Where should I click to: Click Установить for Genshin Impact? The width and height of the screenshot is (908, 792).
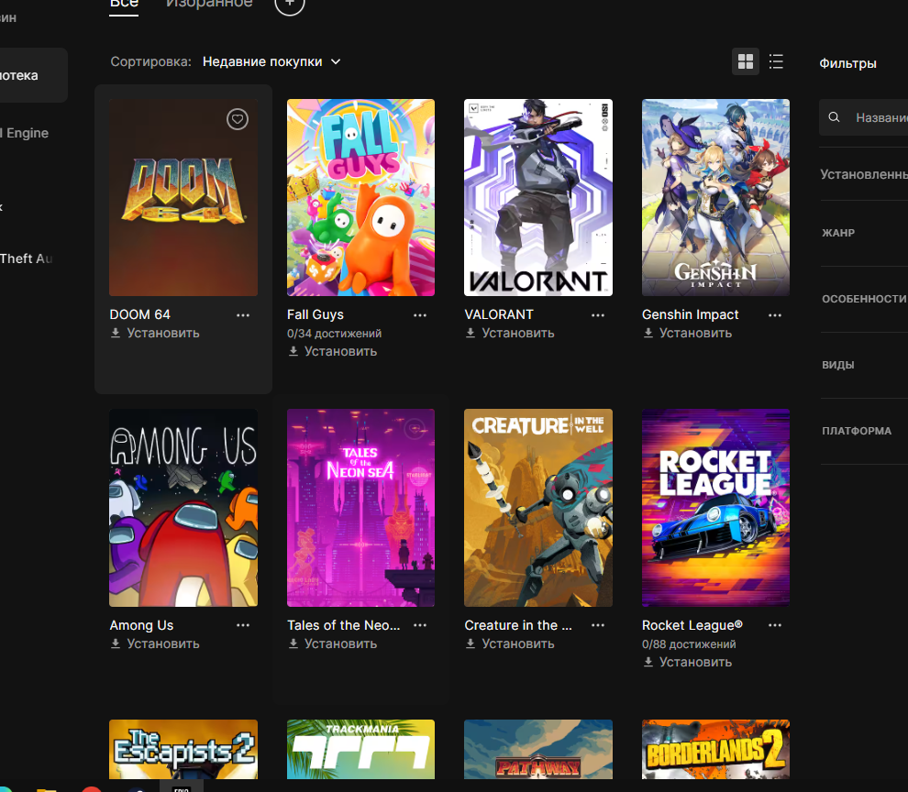pyautogui.click(x=695, y=333)
